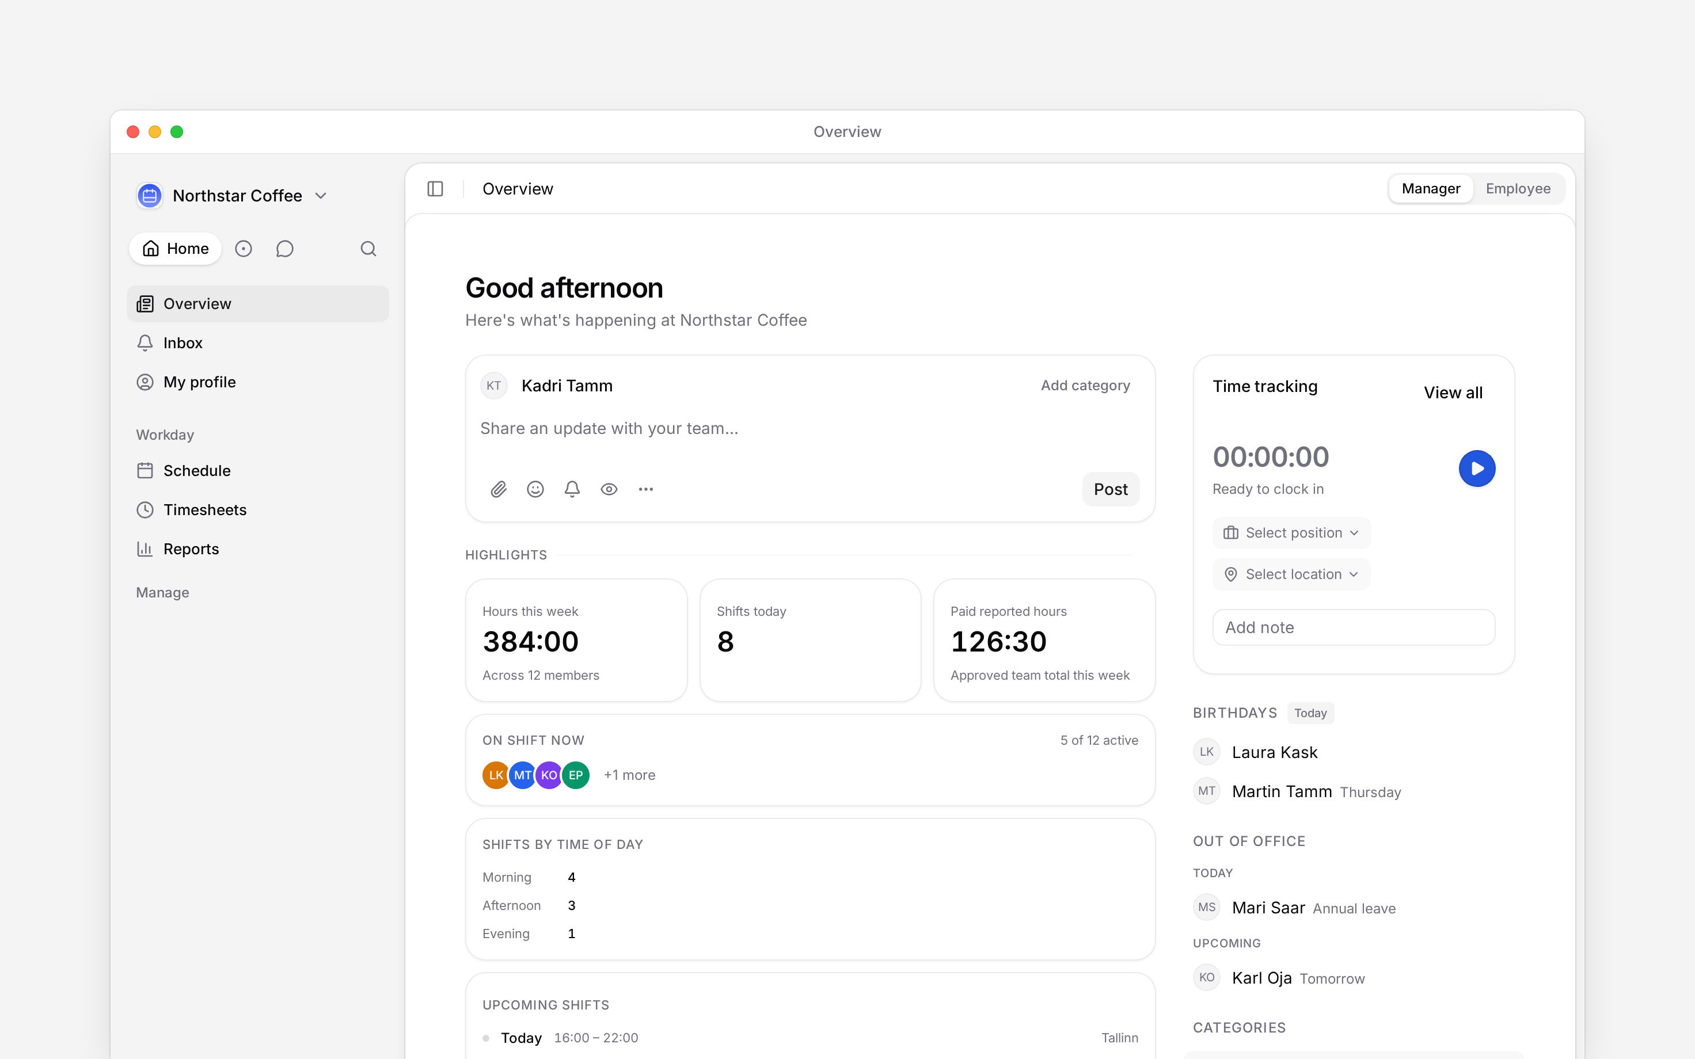Toggle the sidebar panel icon

[x=435, y=189]
